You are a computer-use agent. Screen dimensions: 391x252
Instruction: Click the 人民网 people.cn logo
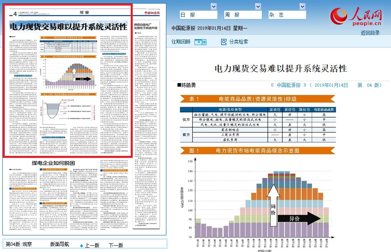tap(356, 16)
